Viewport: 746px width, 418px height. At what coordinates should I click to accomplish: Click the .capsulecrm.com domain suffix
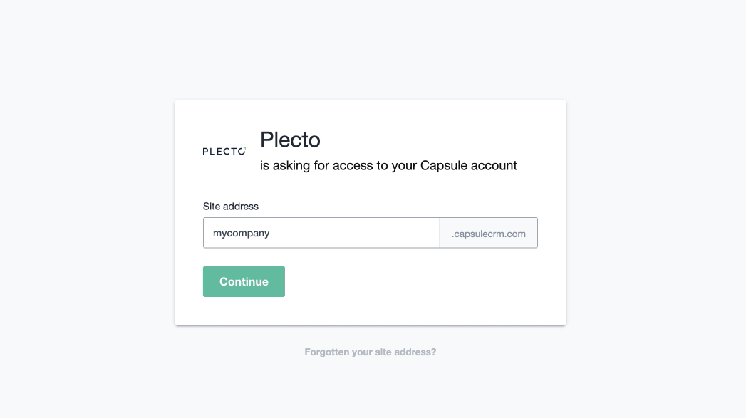pos(488,233)
